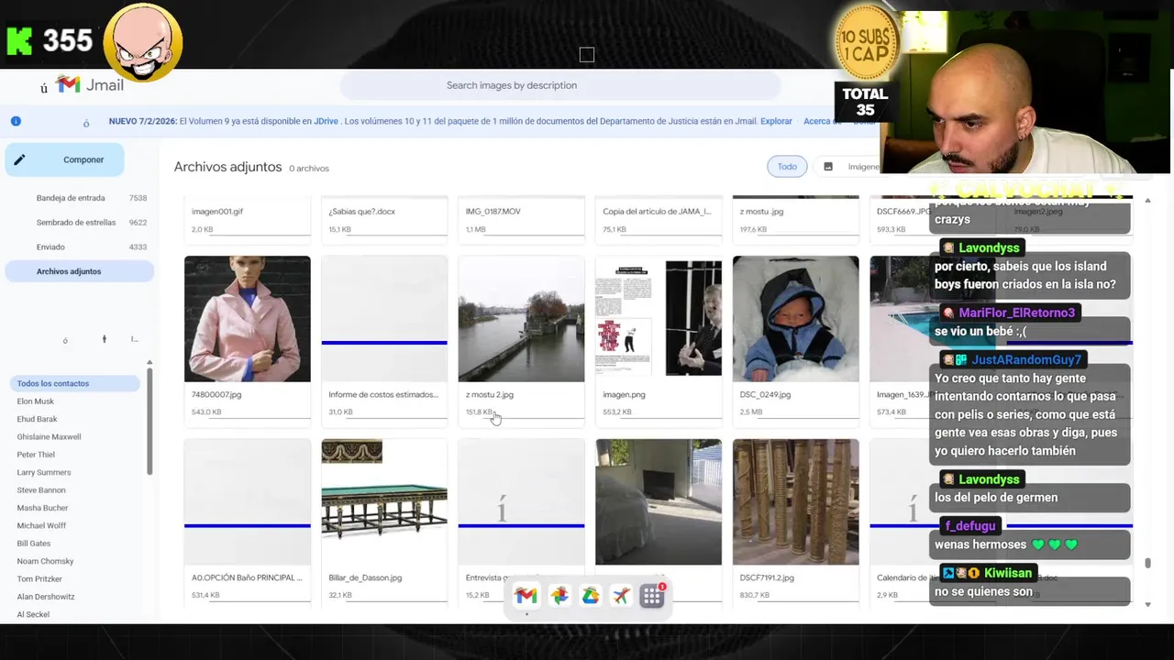Viewport: 1174px width, 660px height.
Task: Open the DSCF7191.jpg gold columns thumbnail
Action: point(796,501)
